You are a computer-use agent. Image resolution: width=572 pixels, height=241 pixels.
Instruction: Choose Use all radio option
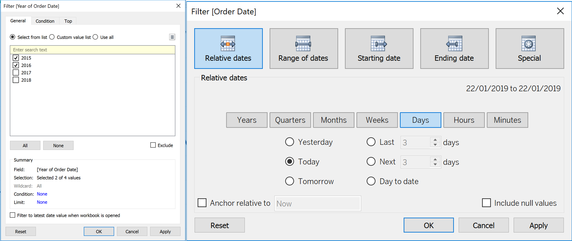coord(96,37)
